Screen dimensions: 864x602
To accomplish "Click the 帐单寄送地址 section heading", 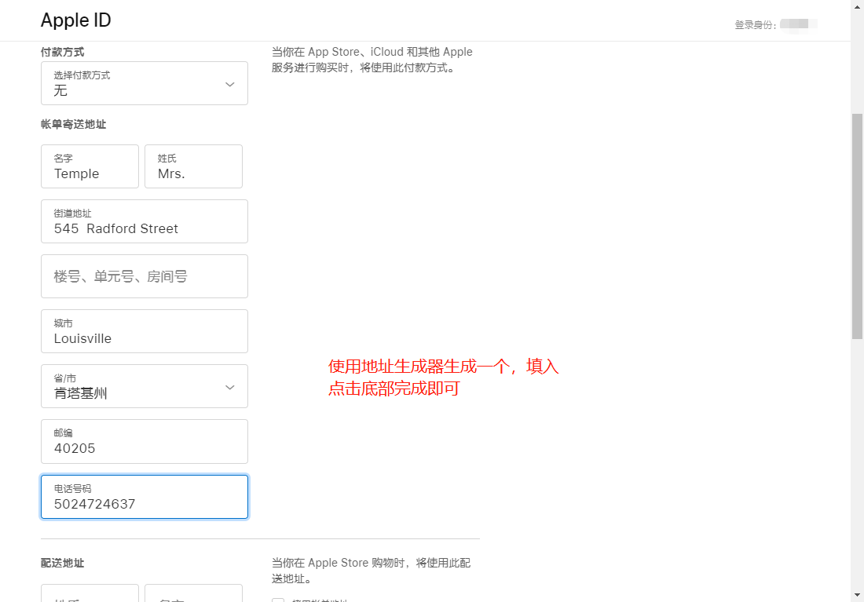I will pyautogui.click(x=73, y=125).
